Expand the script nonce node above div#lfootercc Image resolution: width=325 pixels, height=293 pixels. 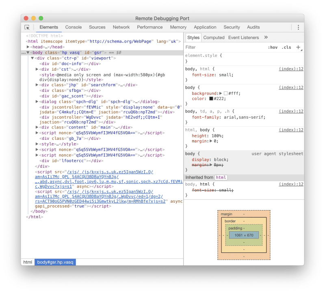tap(37, 155)
